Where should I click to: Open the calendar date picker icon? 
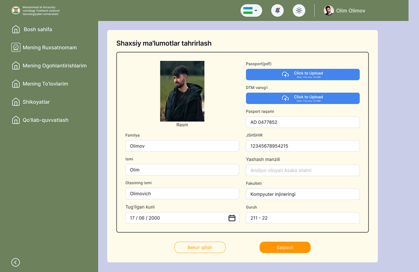click(232, 218)
